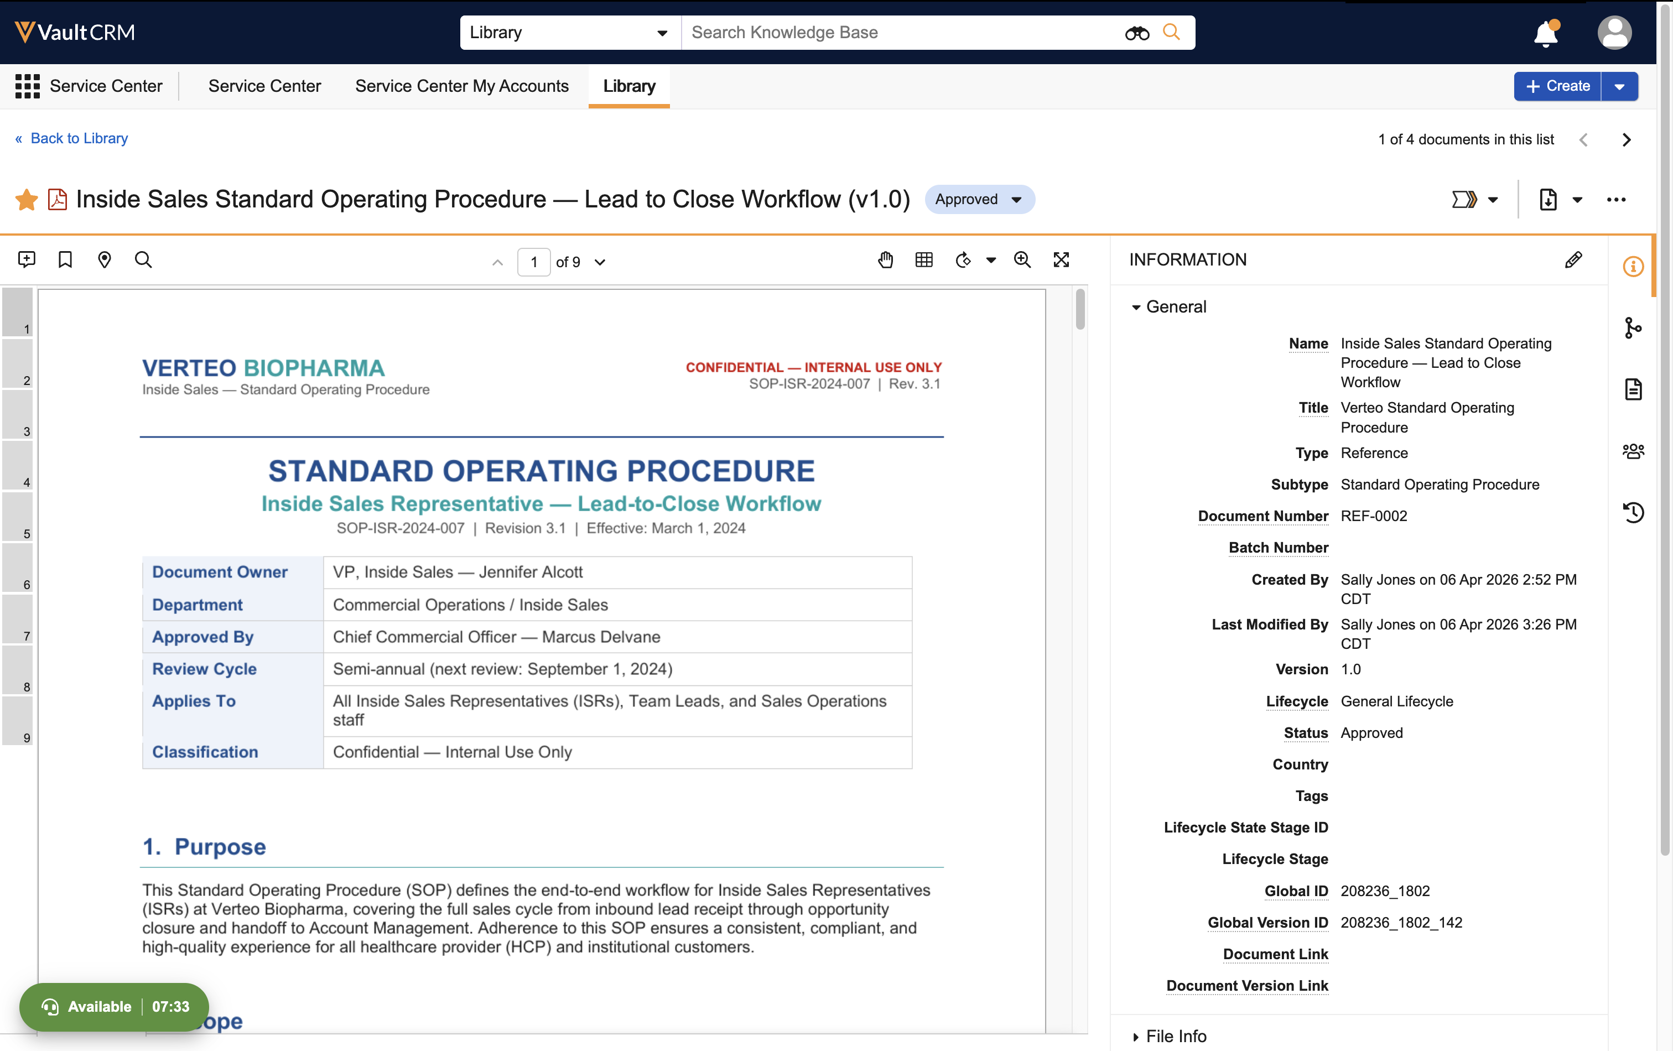1673x1051 pixels.
Task: Click the add annotation comment icon
Action: click(27, 260)
